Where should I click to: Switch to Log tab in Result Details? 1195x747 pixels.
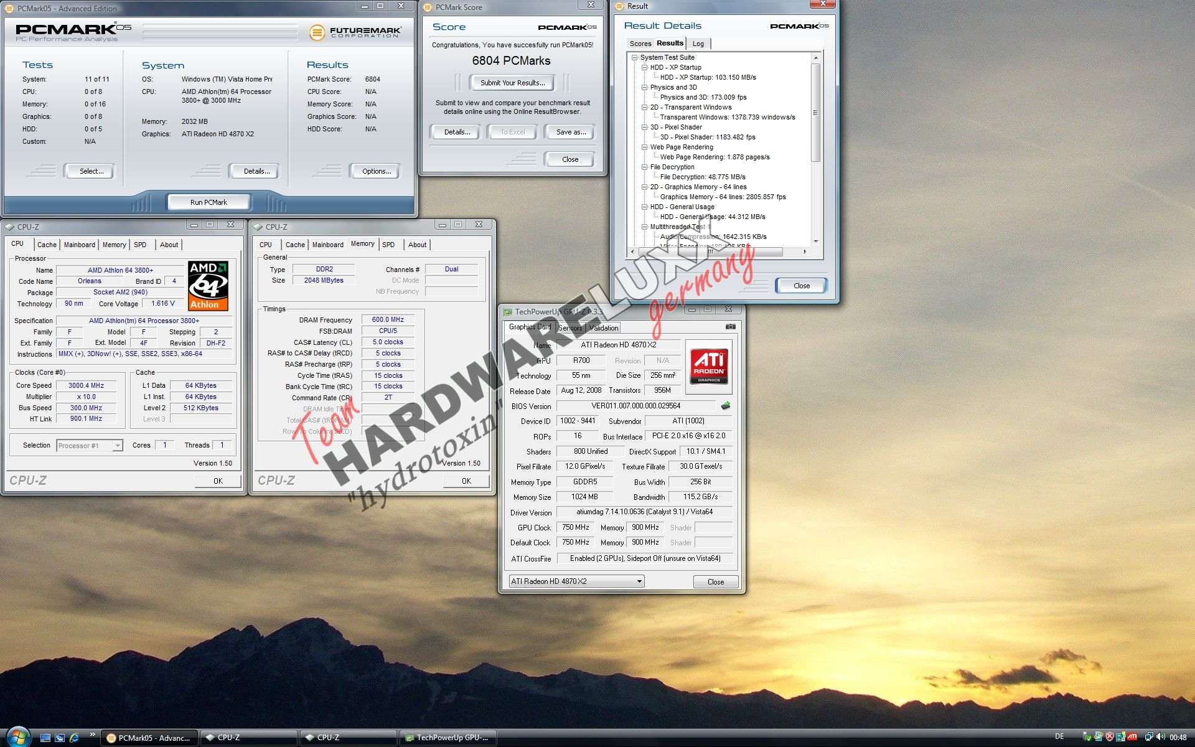pos(698,44)
